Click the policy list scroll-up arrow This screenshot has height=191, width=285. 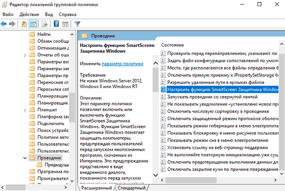[x=282, y=44]
